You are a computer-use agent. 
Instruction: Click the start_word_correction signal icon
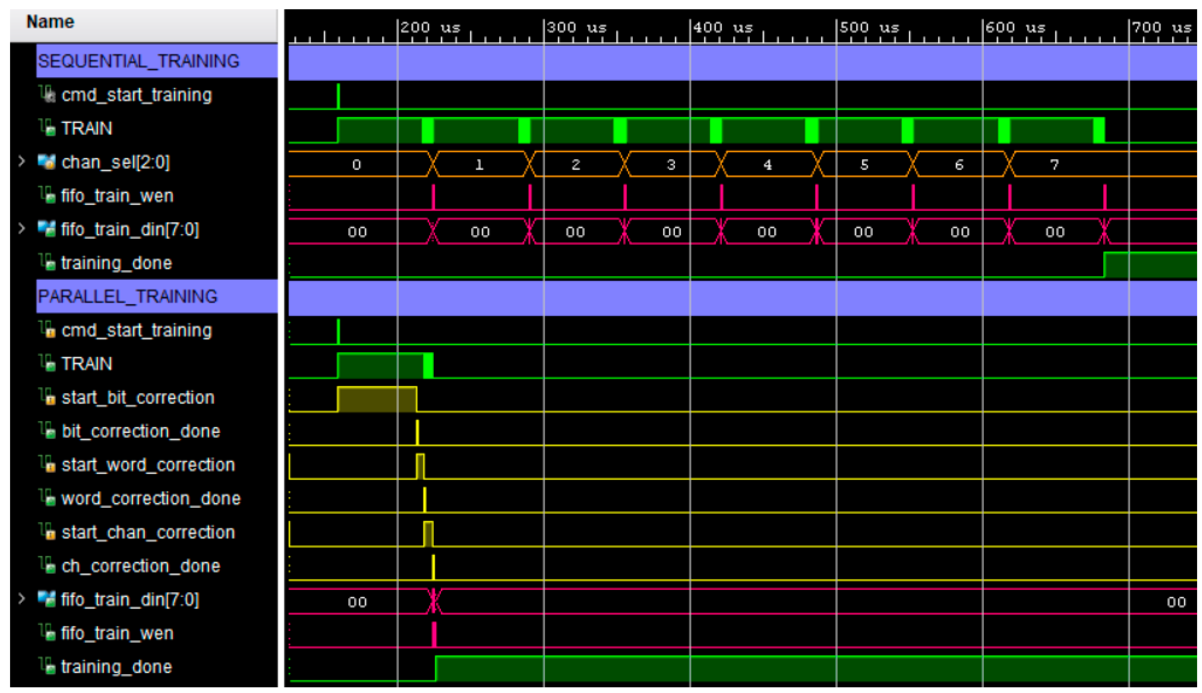tap(47, 464)
